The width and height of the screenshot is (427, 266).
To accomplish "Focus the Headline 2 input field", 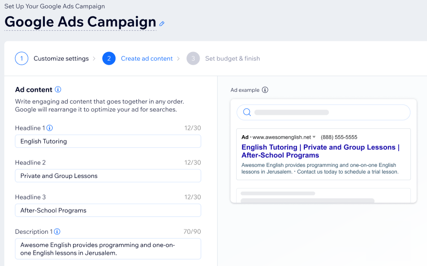I will pyautogui.click(x=108, y=176).
